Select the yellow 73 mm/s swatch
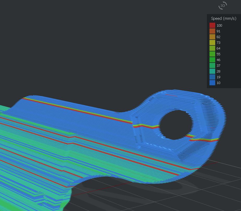Image resolution: width=241 pixels, height=211 pixels. coord(212,43)
